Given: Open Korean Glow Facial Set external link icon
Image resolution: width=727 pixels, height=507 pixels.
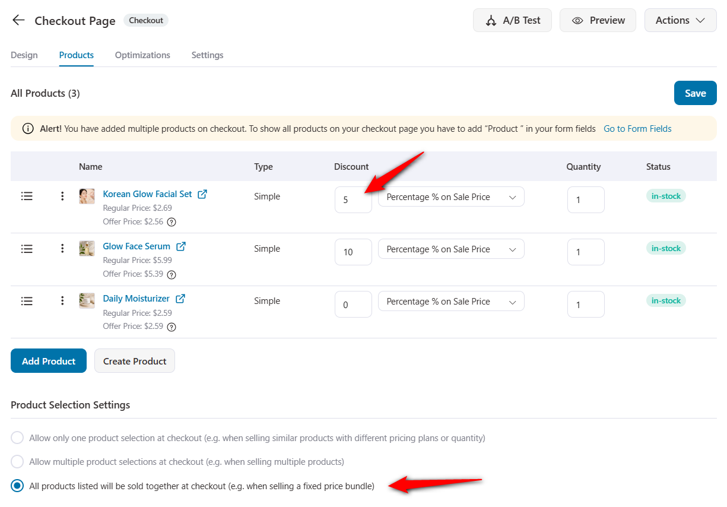Looking at the screenshot, I should coord(202,194).
